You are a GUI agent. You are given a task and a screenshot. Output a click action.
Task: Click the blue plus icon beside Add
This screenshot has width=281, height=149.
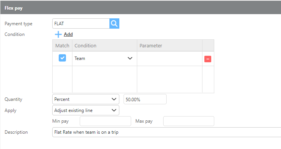point(58,34)
